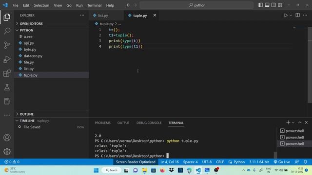The image size is (312, 175).
Task: Split the editor right
Action: (298, 15)
